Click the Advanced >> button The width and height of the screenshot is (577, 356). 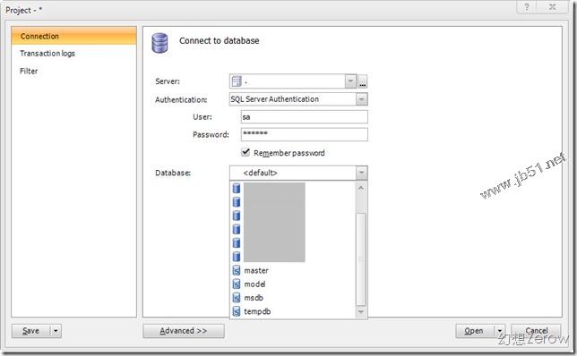[184, 331]
